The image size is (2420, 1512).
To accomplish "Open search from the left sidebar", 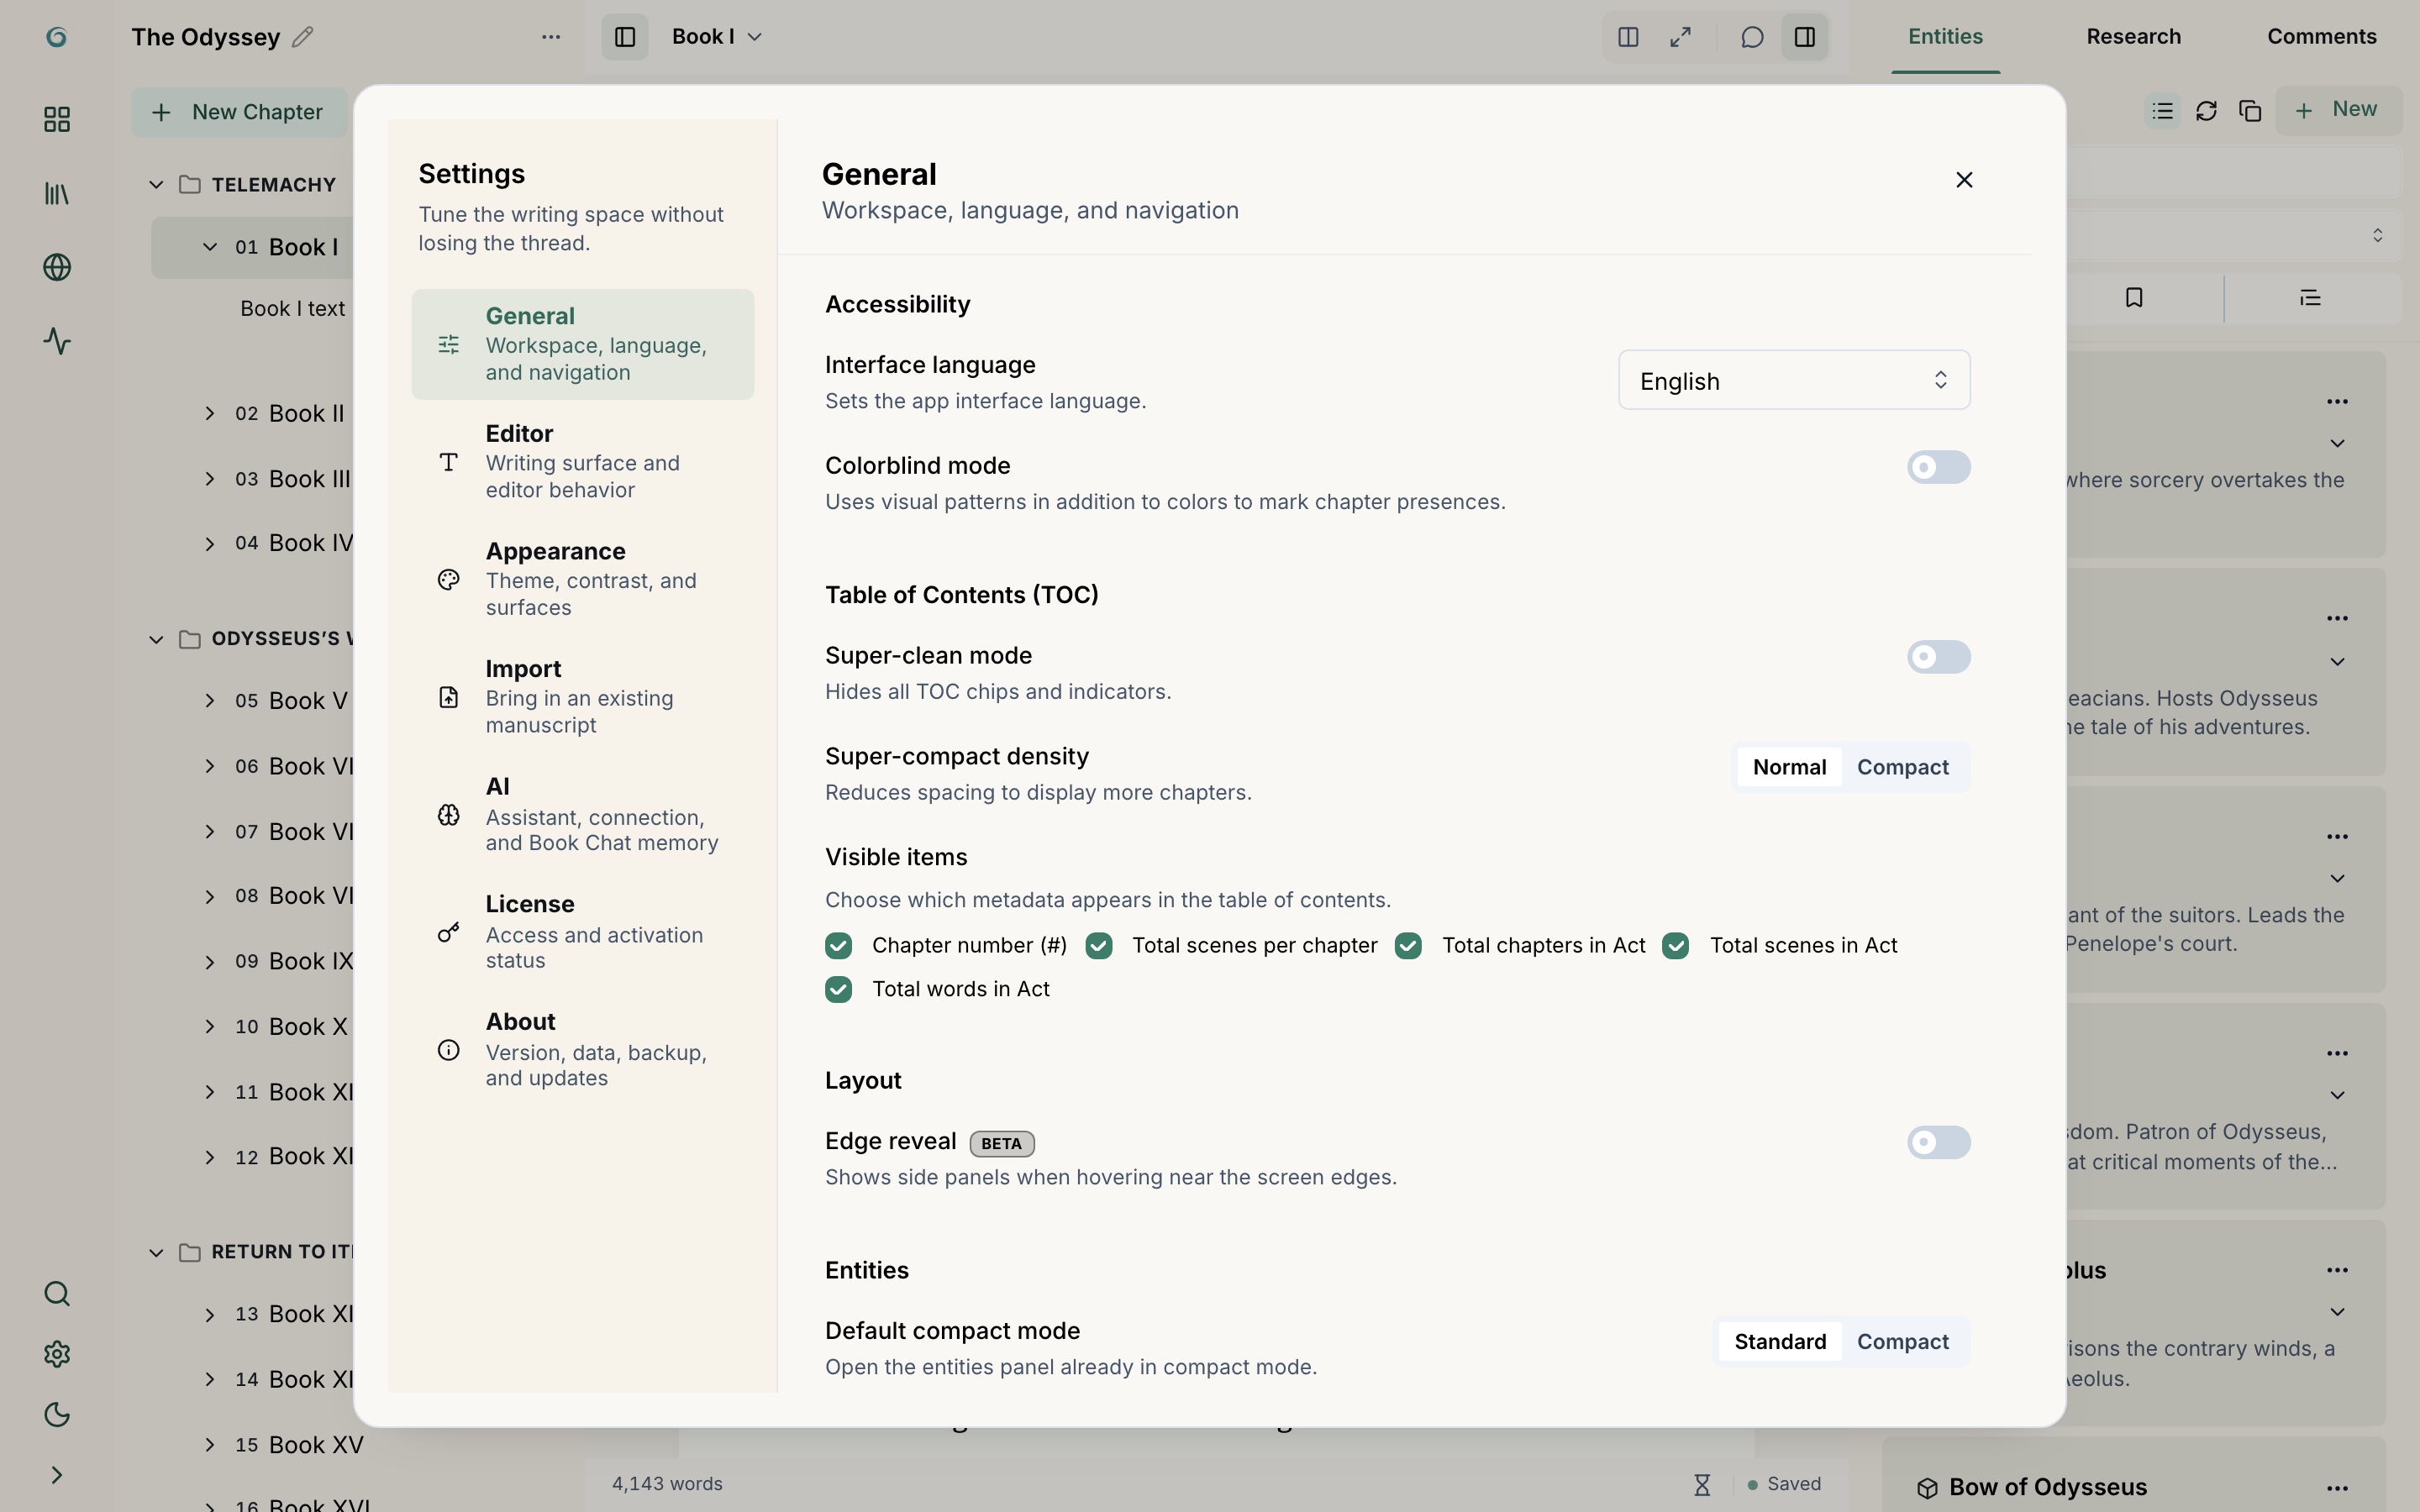I will 57,1294.
